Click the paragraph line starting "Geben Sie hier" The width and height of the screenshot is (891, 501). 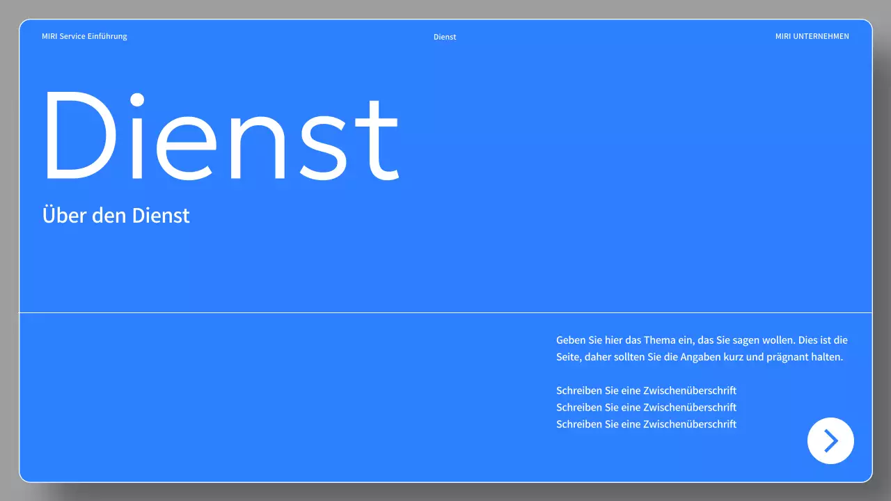pyautogui.click(x=702, y=340)
